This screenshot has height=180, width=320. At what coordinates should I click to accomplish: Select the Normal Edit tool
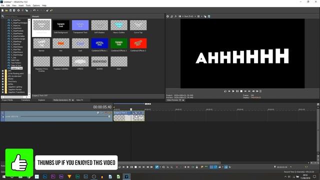coord(156,167)
